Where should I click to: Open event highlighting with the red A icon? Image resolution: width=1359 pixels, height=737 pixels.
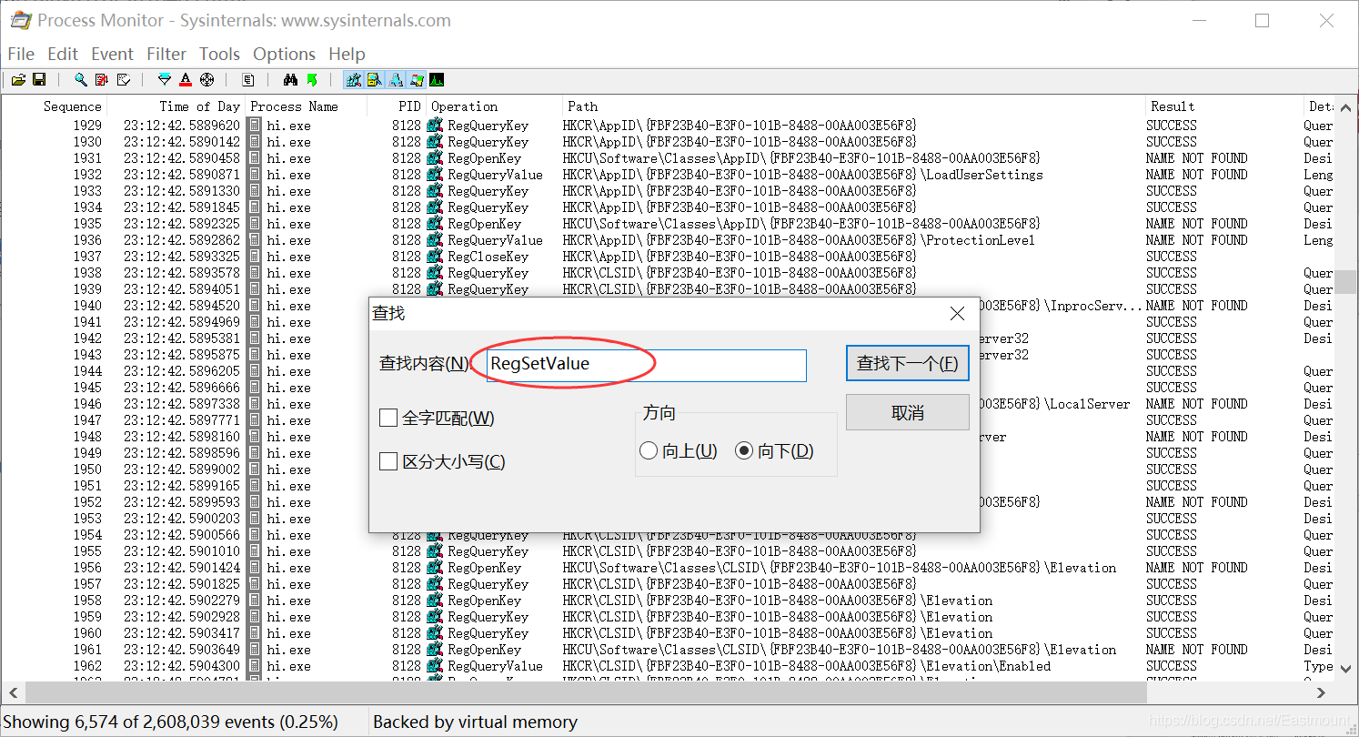tap(185, 79)
